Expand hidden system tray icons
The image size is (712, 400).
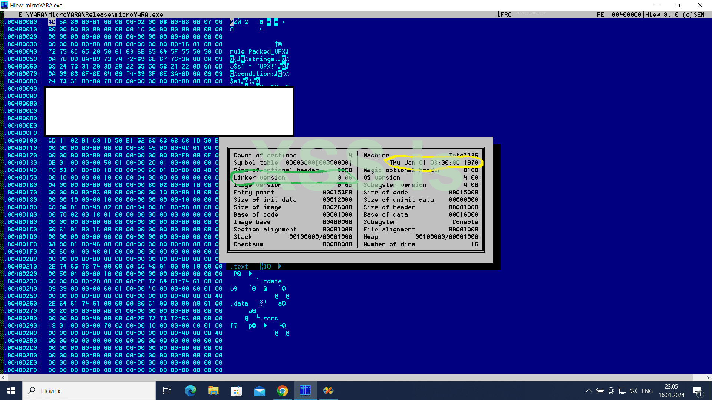click(x=589, y=391)
